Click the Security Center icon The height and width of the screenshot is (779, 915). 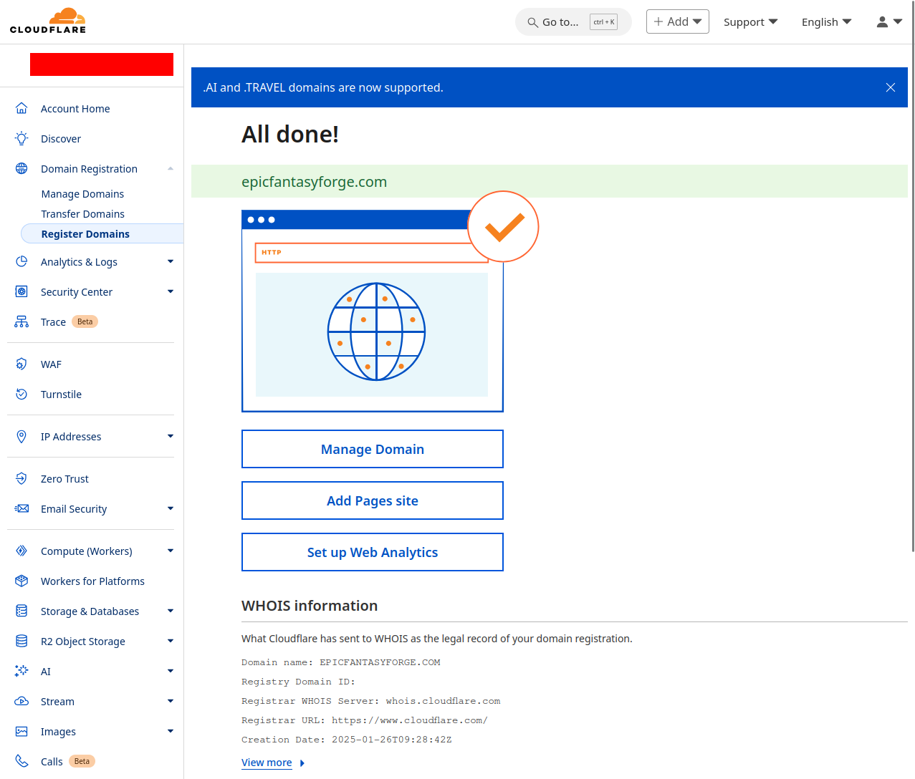point(21,291)
